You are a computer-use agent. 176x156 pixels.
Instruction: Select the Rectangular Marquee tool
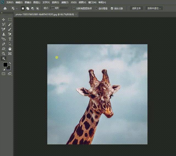pos(10,19)
